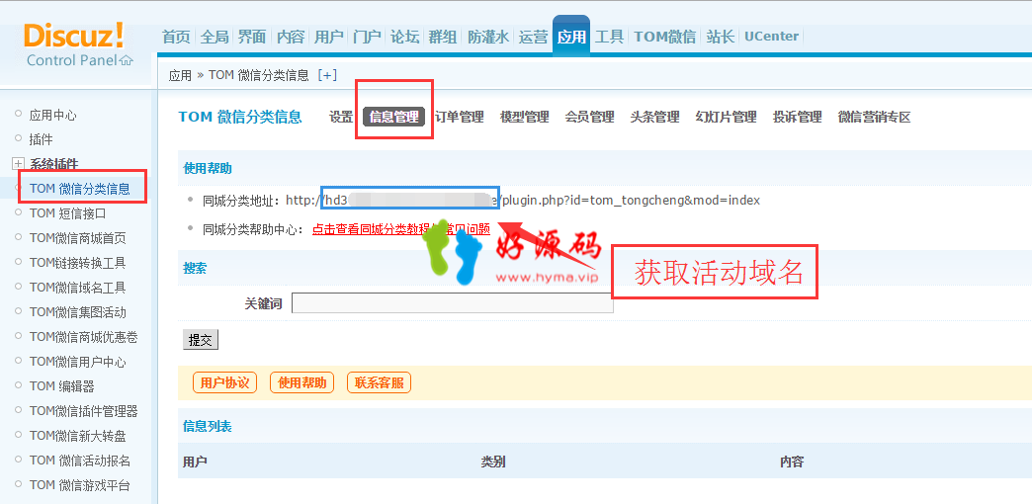Click the 类别 column header

(493, 462)
